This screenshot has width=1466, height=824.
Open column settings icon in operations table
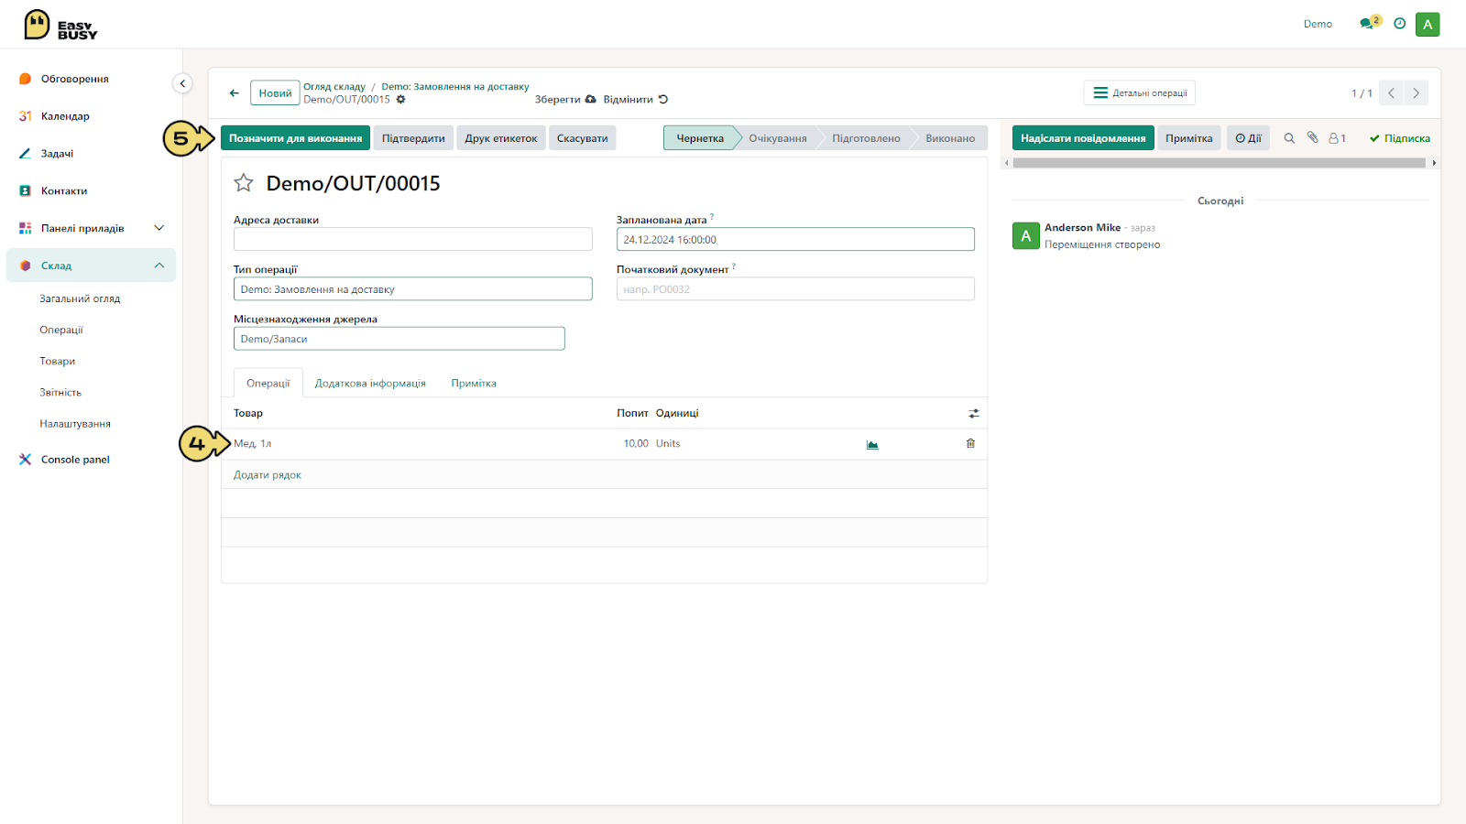973,414
